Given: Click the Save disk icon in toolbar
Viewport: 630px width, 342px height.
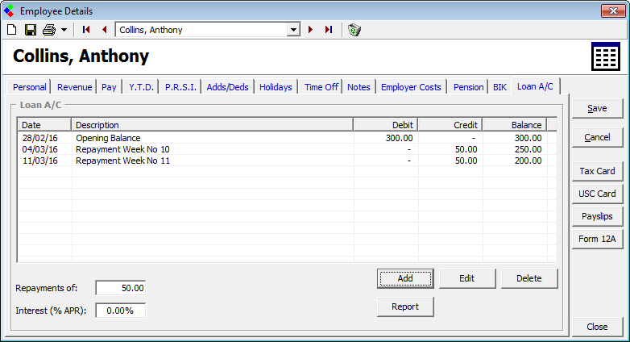Looking at the screenshot, I should (30, 30).
